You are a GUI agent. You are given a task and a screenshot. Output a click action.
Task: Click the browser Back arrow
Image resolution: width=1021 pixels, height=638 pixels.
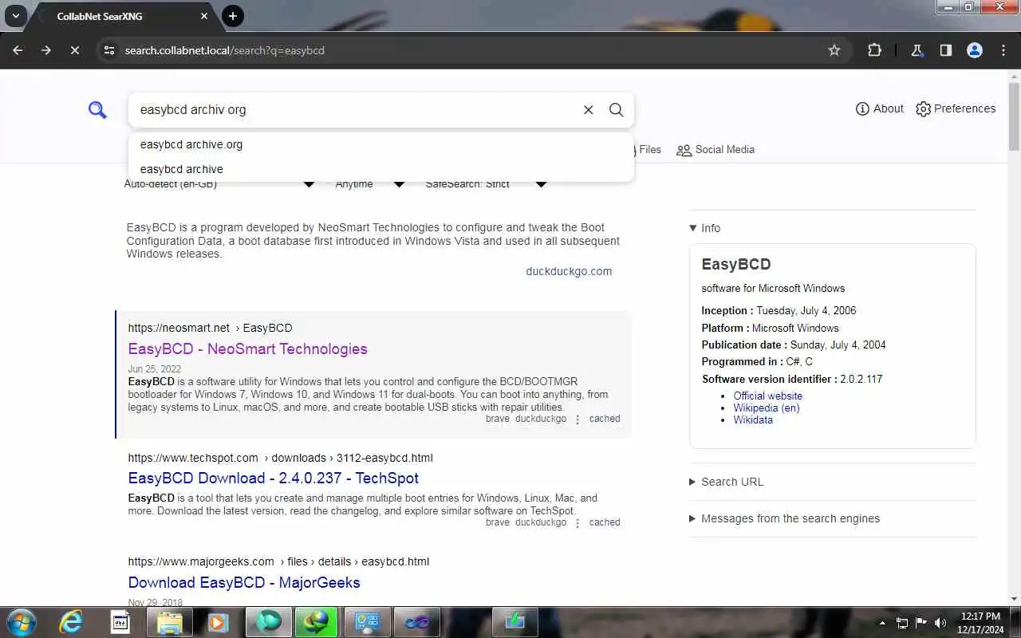pos(18,50)
